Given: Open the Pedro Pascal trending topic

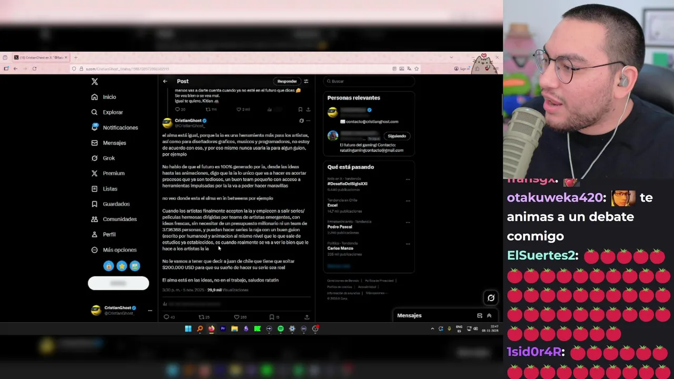Looking at the screenshot, I should pos(341,227).
